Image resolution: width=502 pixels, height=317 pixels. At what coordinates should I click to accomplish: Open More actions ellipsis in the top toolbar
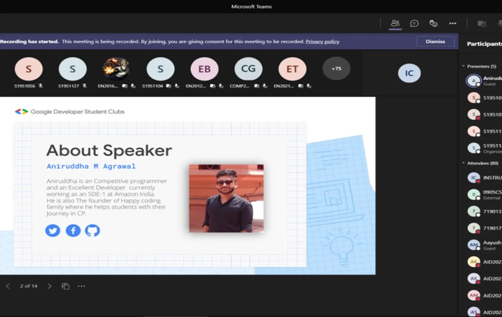click(x=453, y=23)
